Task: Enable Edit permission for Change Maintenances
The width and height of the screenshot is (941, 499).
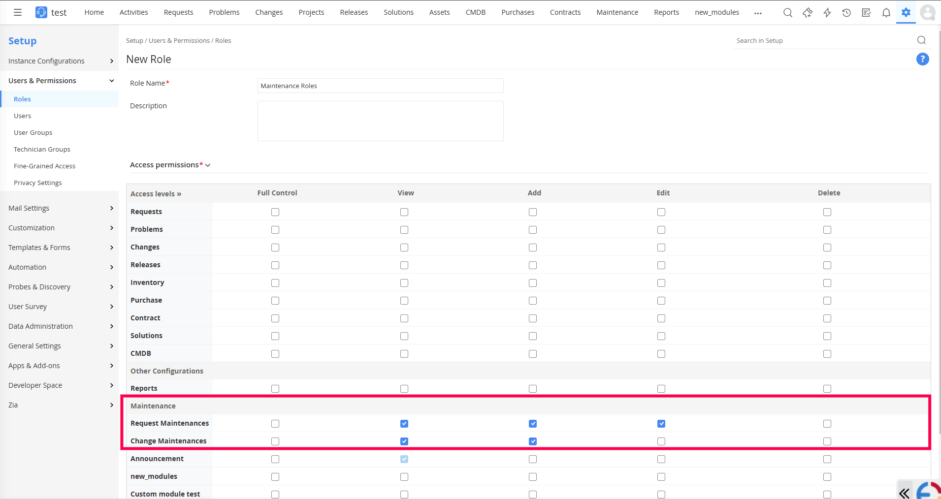Action: click(661, 441)
